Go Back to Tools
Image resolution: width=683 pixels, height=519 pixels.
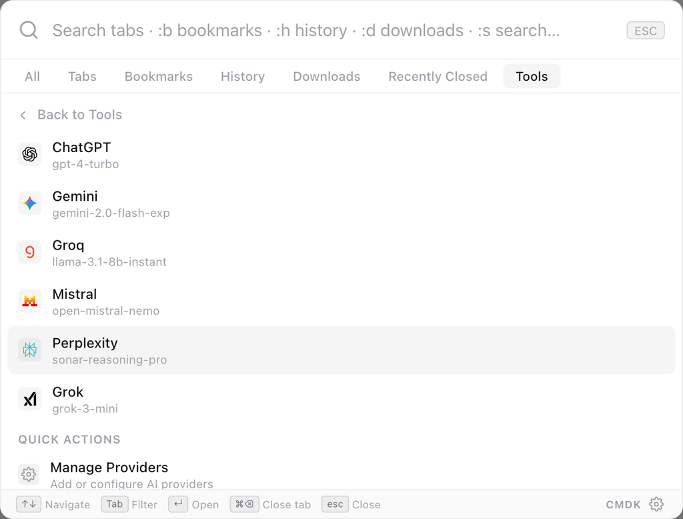71,115
